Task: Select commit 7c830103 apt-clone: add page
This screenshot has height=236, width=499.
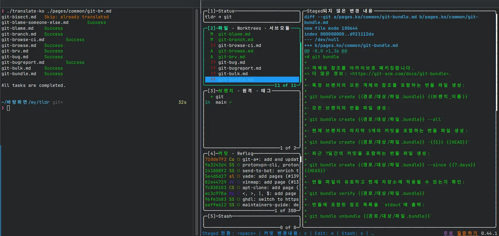Action: tap(252, 188)
